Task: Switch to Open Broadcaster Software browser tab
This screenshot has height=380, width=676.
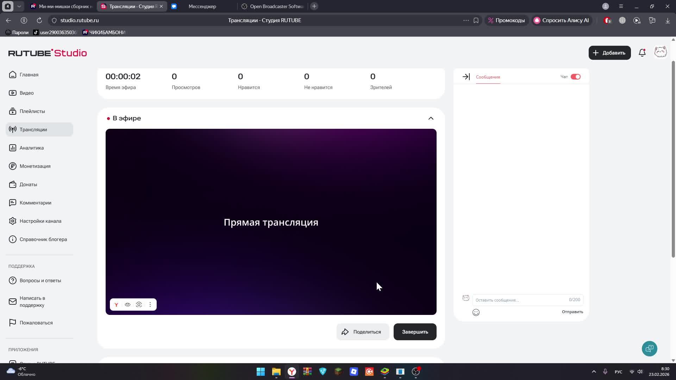Action: coord(273,6)
